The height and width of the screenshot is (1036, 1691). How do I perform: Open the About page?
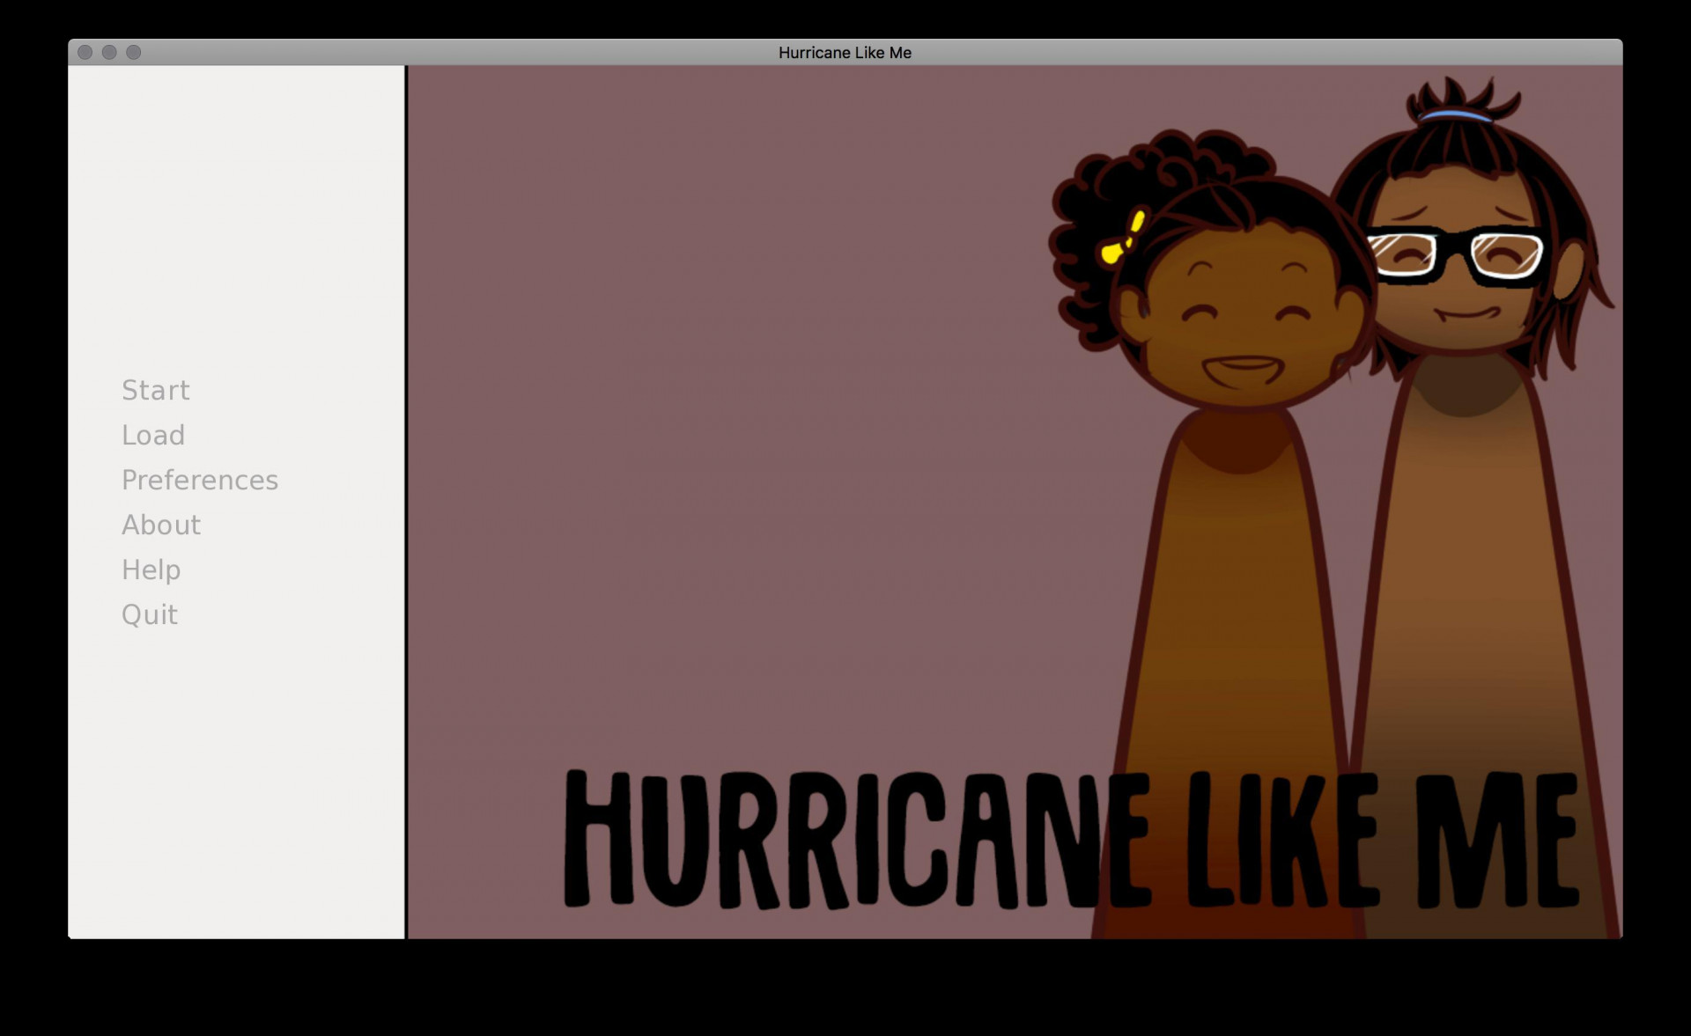click(161, 525)
